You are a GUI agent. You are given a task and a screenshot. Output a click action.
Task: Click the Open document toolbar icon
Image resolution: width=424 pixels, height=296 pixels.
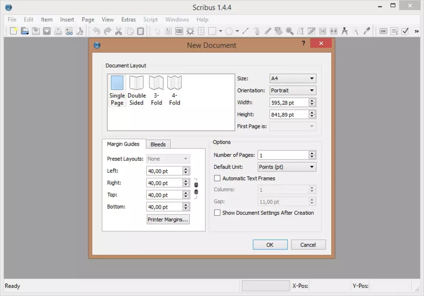25,31
